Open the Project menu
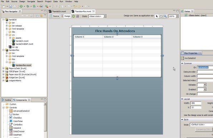This screenshot has height=138, width=213. coord(48,1)
